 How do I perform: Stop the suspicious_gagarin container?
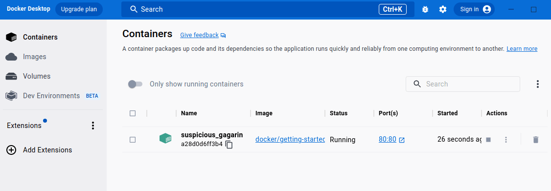pos(488,140)
